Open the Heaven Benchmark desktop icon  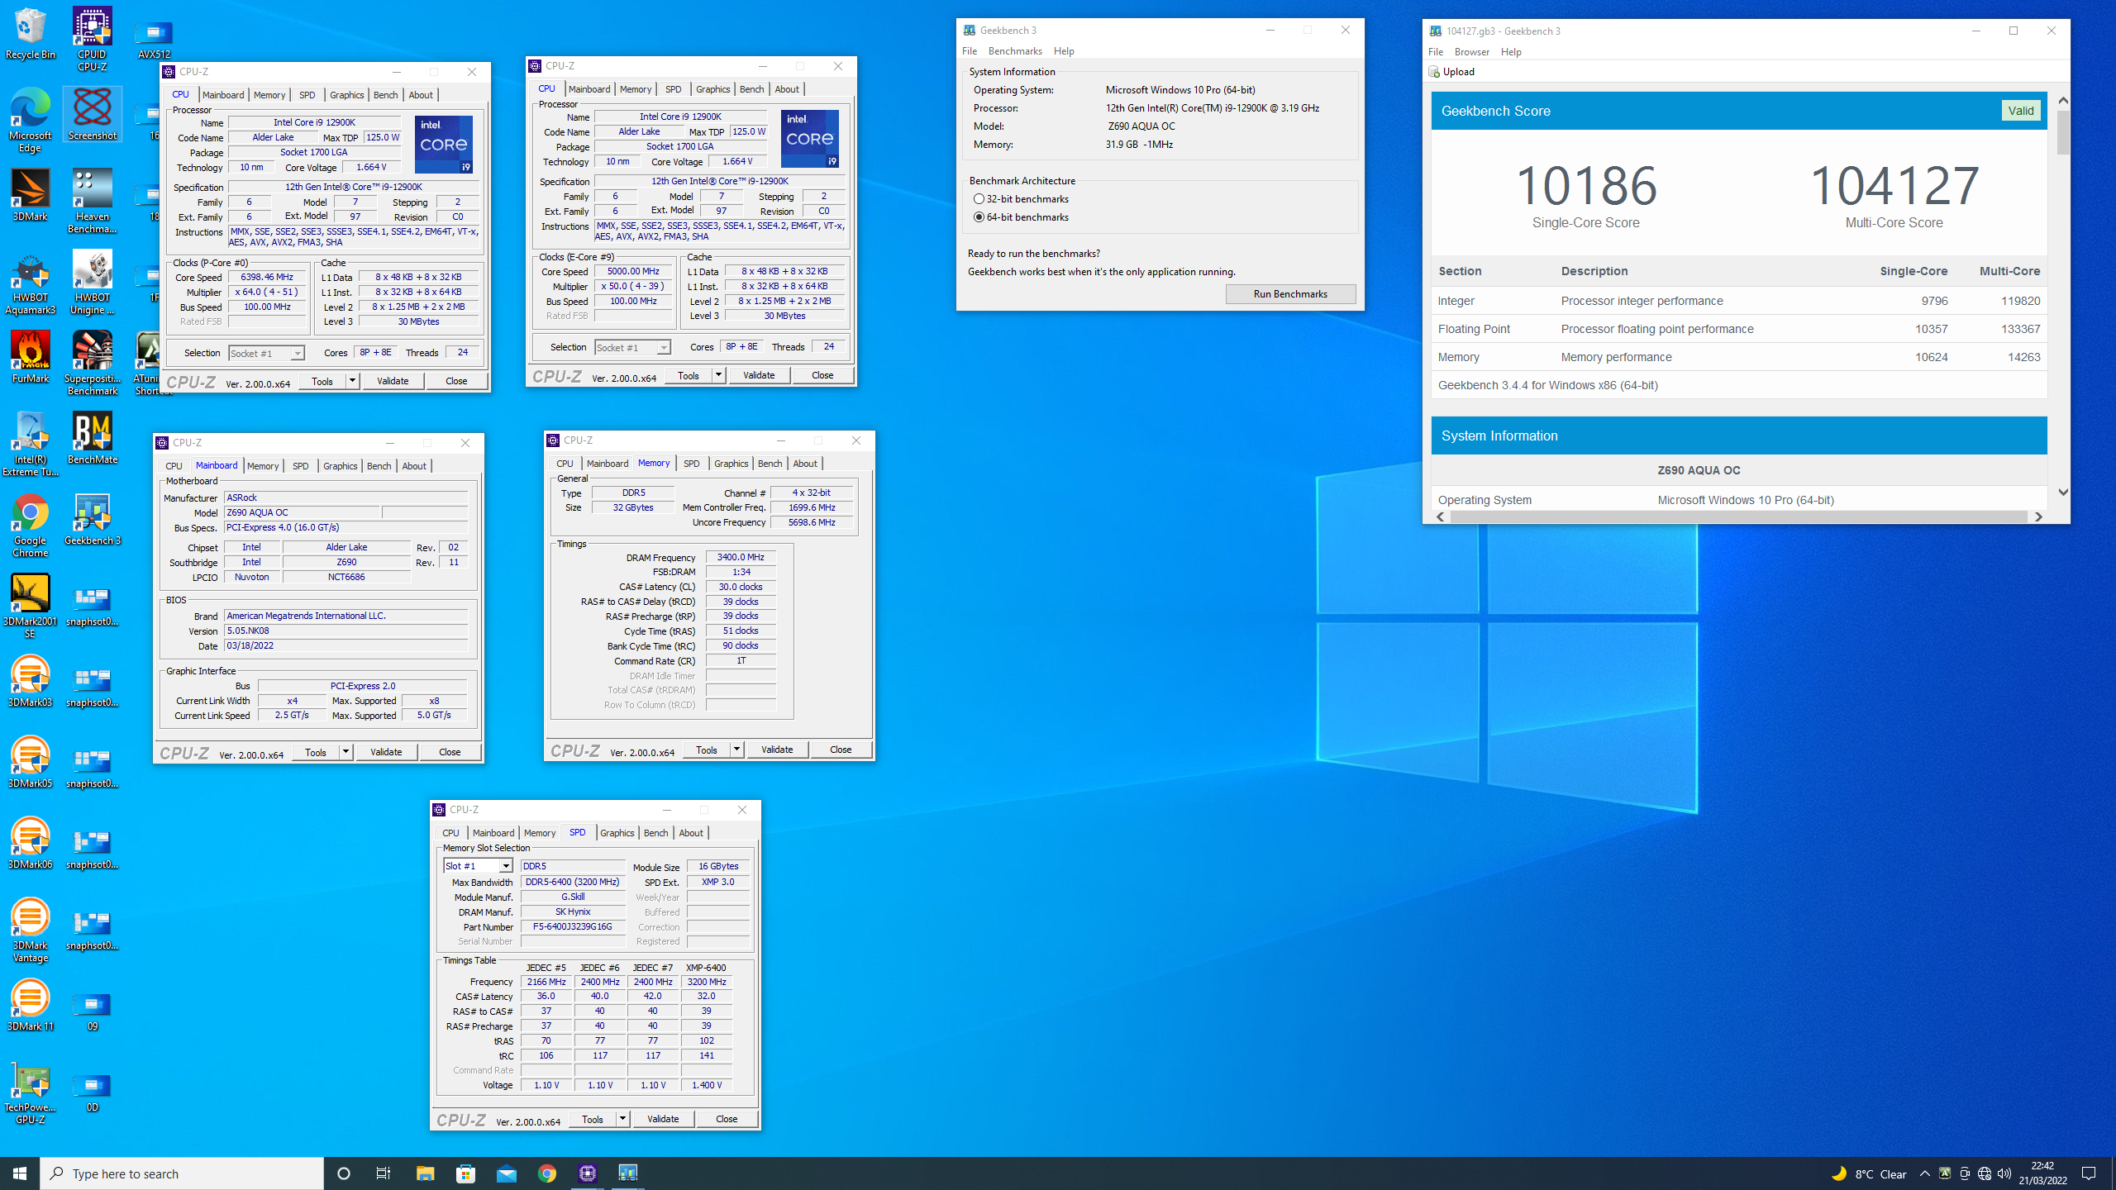coord(93,202)
